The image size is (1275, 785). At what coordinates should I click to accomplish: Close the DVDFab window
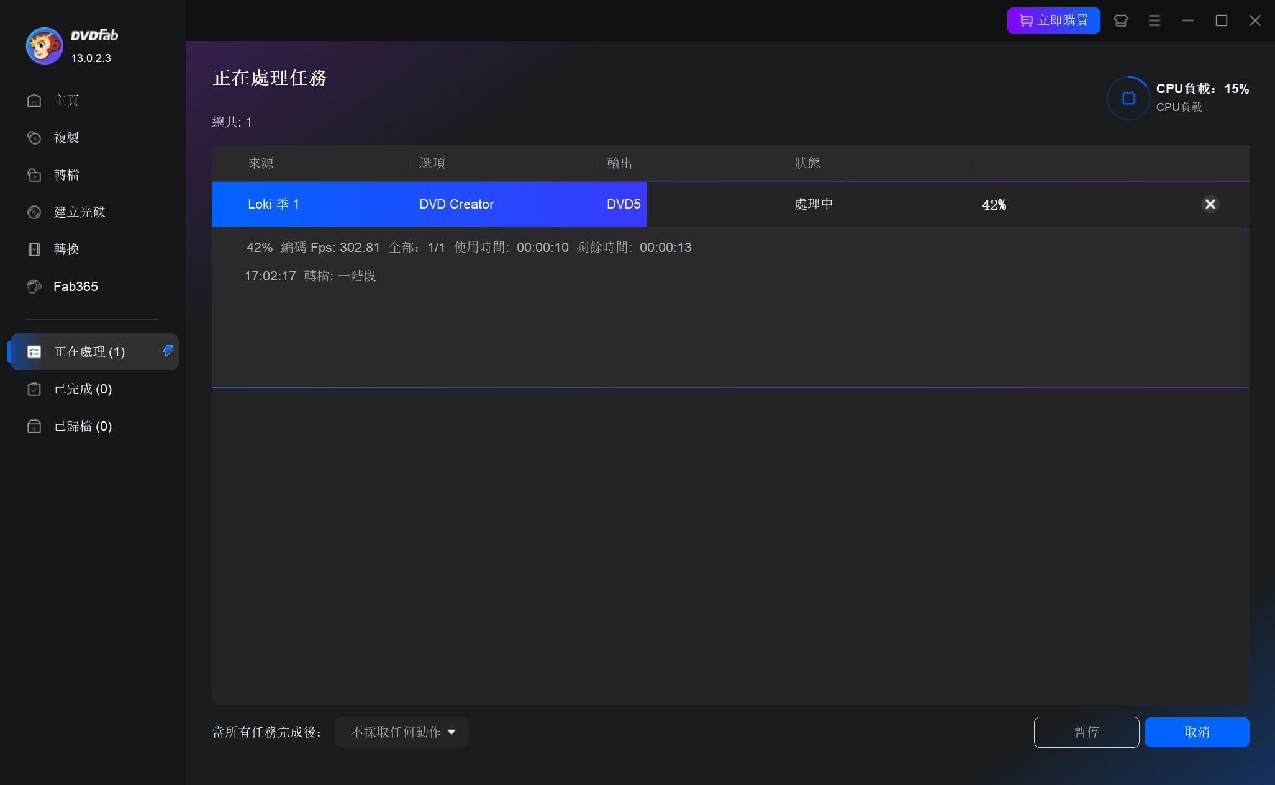pyautogui.click(x=1255, y=20)
